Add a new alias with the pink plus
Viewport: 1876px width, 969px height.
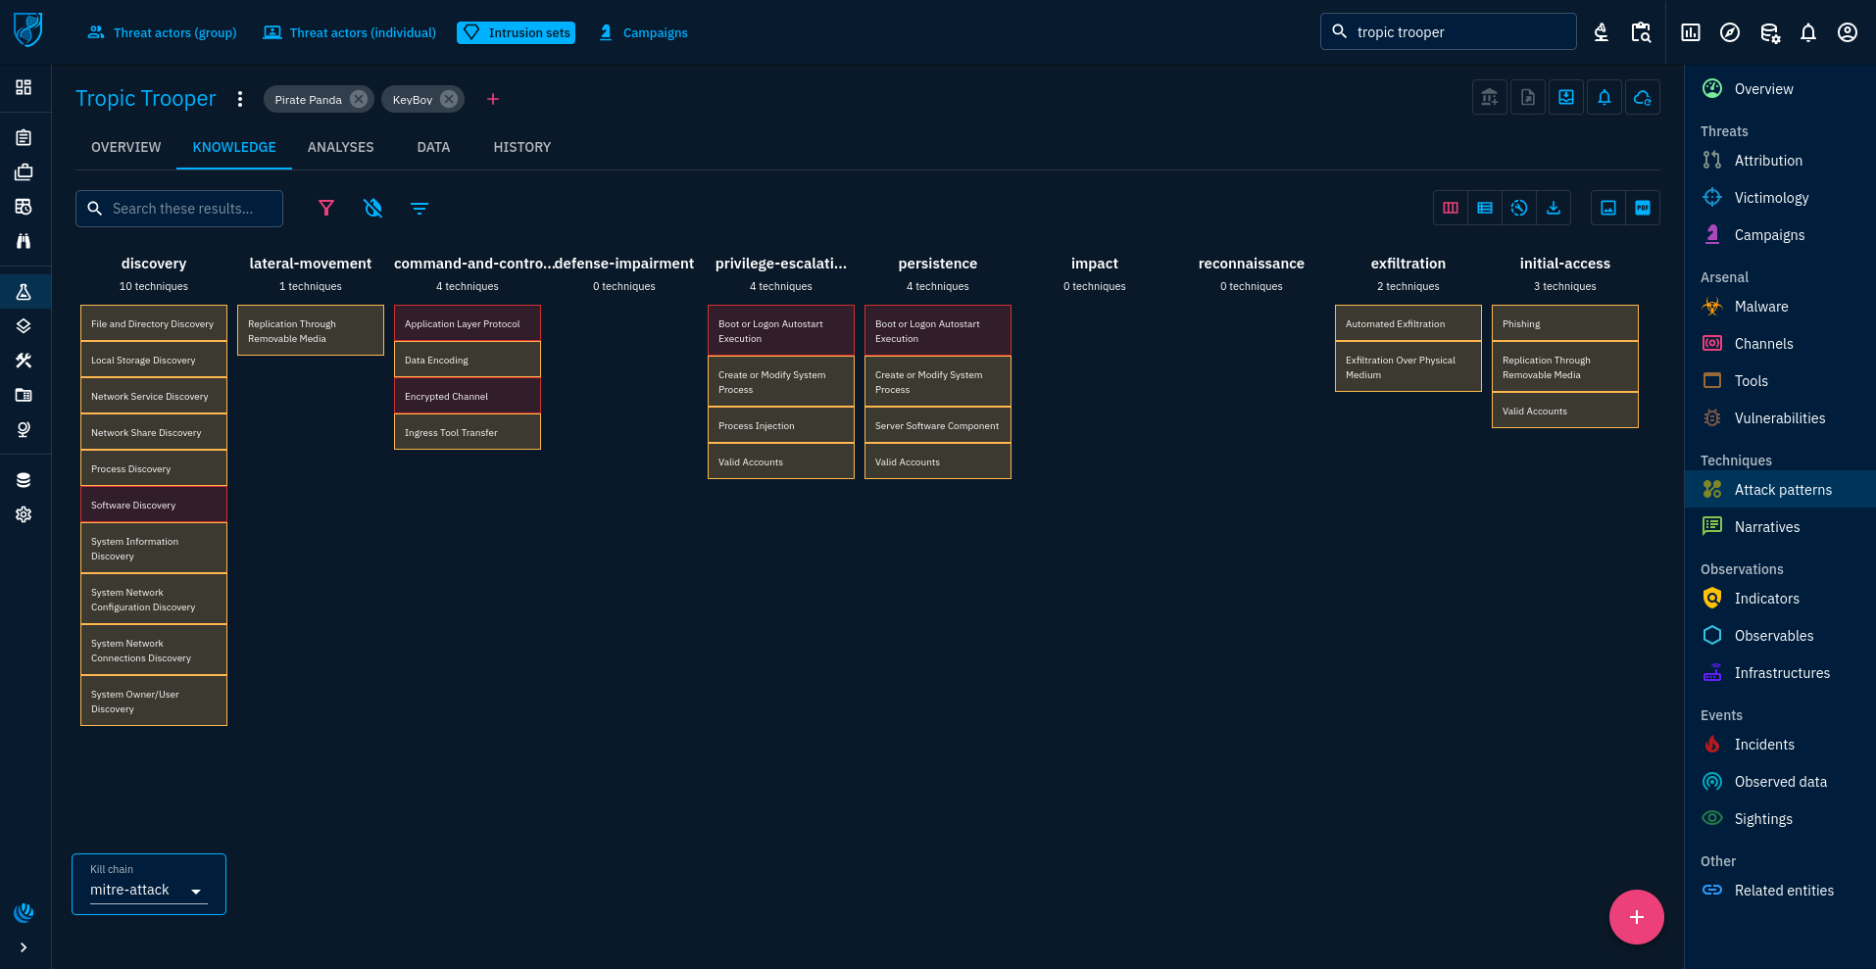tap(493, 99)
